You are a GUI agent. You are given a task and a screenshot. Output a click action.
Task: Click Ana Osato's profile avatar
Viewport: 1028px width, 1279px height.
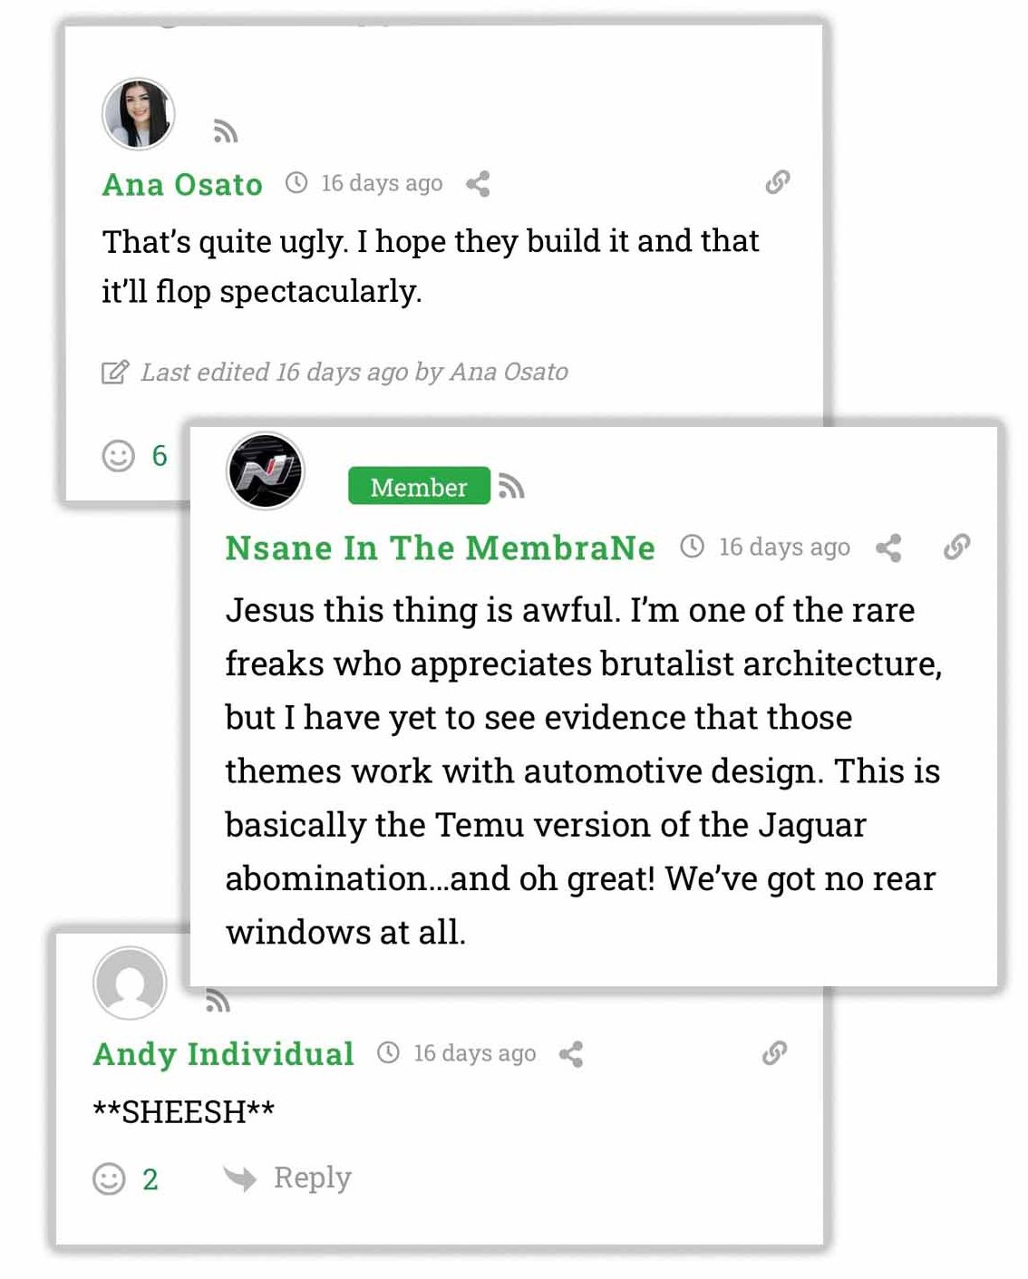click(138, 114)
